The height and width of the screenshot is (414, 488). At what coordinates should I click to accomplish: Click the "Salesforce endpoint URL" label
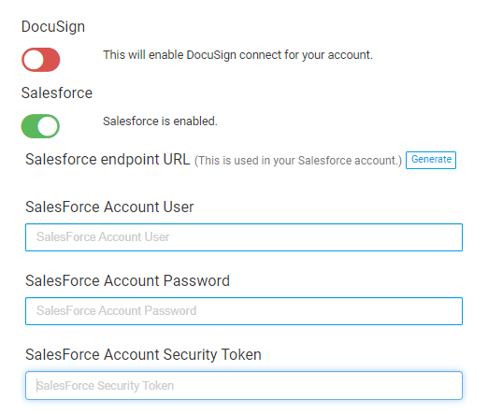coord(108,160)
